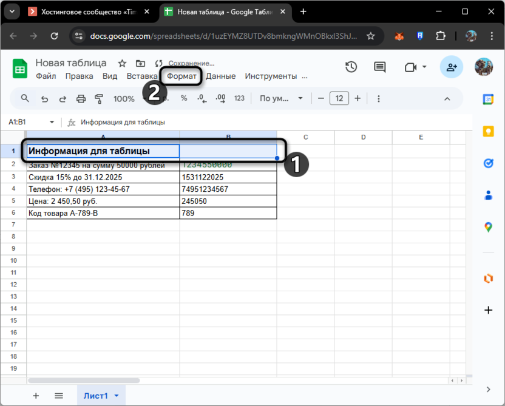Click the print icon
The height and width of the screenshot is (406, 505).
(81, 98)
